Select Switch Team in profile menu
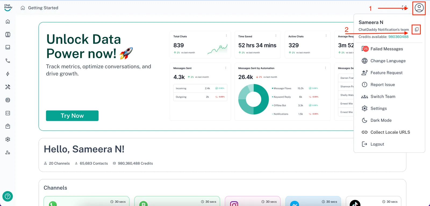Viewport: 430px width, 206px height. pyautogui.click(x=383, y=96)
